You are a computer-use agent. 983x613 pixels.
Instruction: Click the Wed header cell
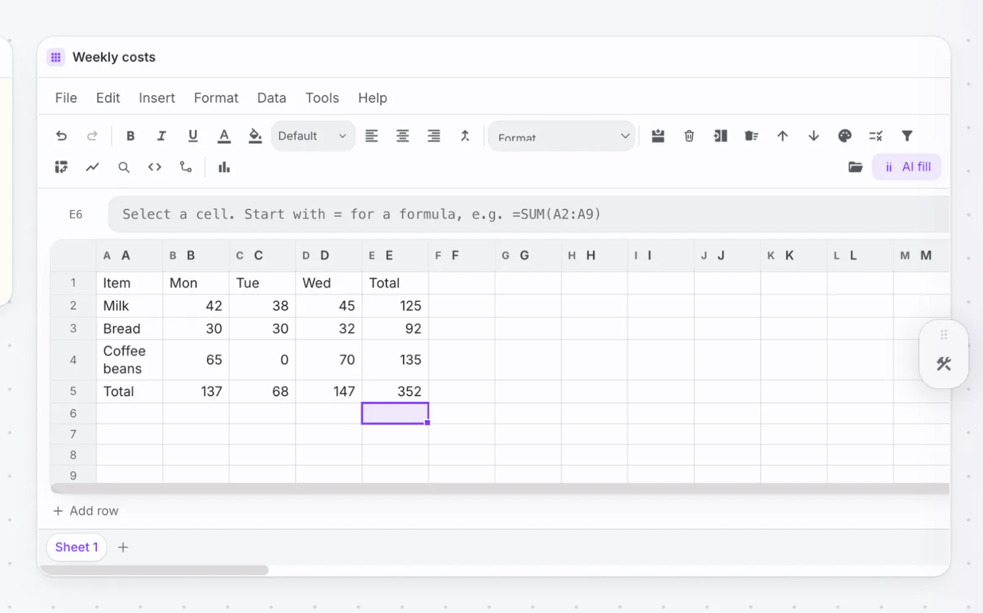pos(329,283)
